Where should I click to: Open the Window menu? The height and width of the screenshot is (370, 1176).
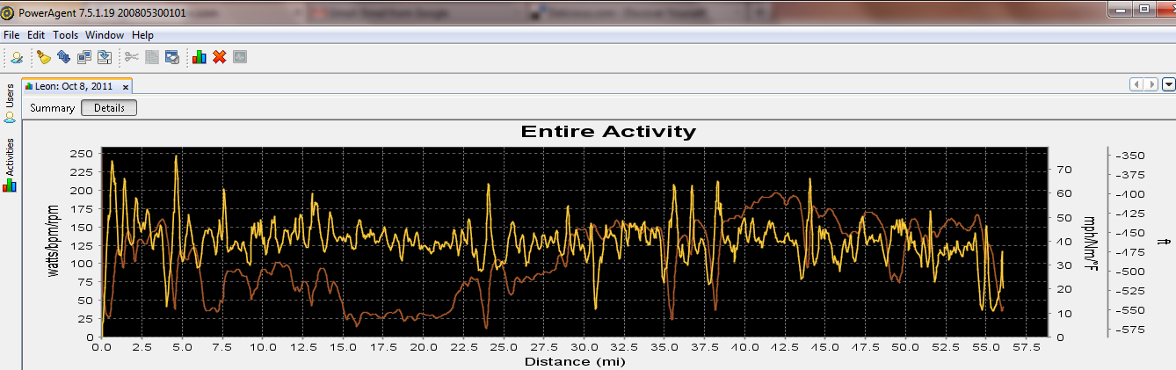click(x=105, y=35)
